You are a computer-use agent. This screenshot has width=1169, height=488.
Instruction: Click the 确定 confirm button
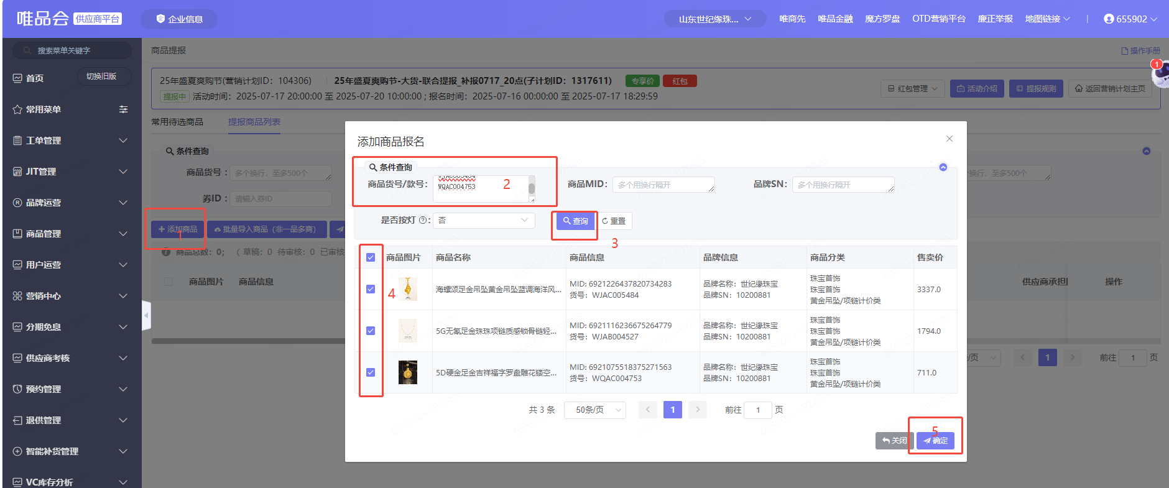coord(935,440)
